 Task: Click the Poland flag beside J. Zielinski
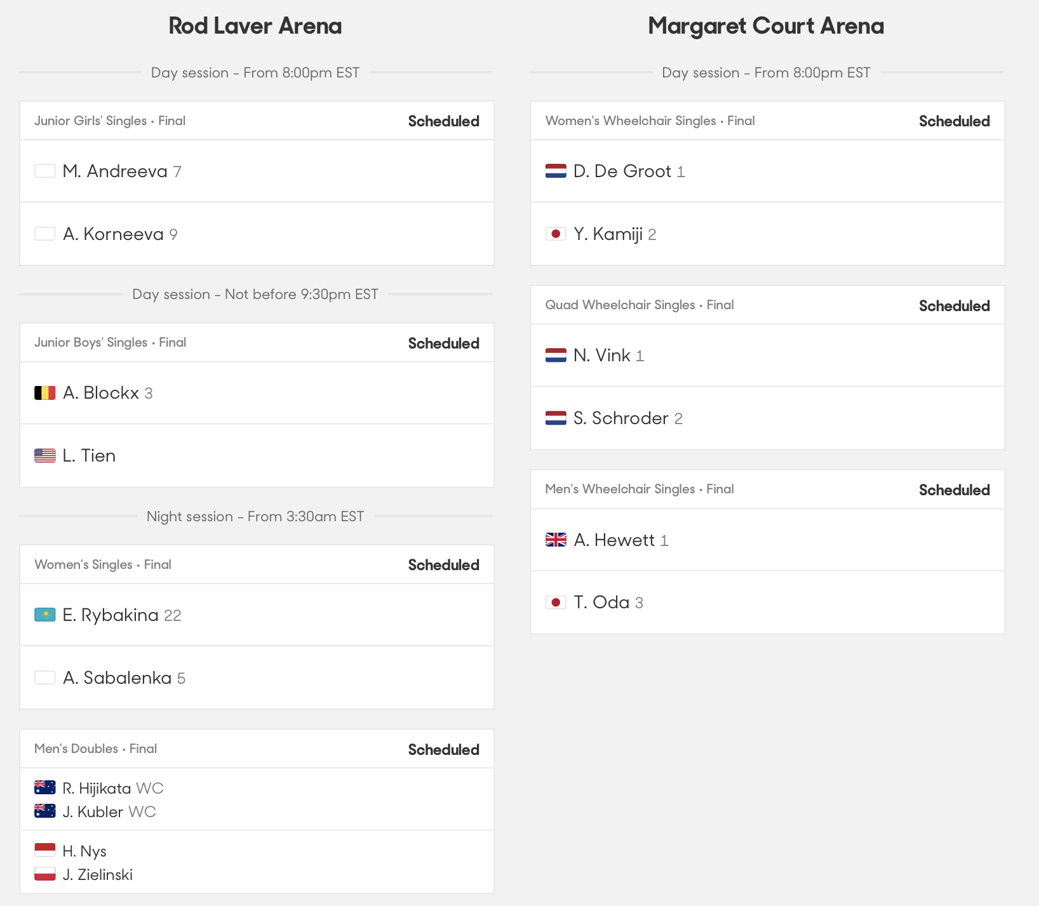point(44,874)
